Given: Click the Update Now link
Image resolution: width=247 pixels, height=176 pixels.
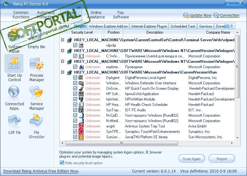Looking at the screenshot, I should tap(200, 16).
